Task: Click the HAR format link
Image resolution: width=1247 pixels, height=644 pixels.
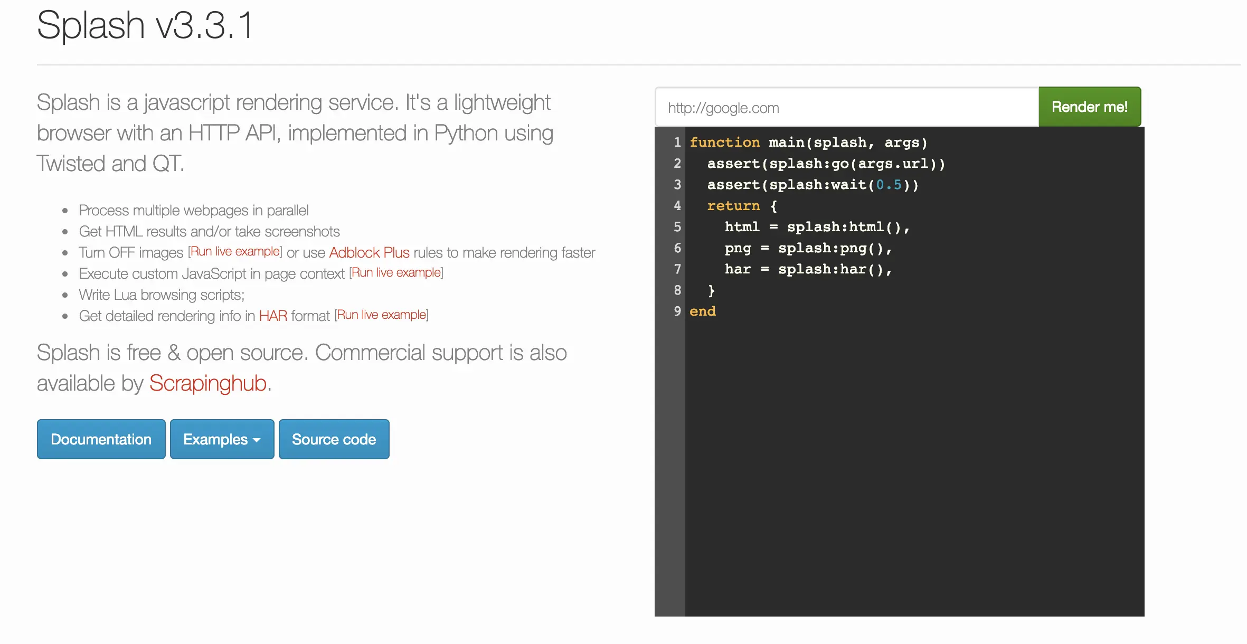Action: (x=272, y=316)
